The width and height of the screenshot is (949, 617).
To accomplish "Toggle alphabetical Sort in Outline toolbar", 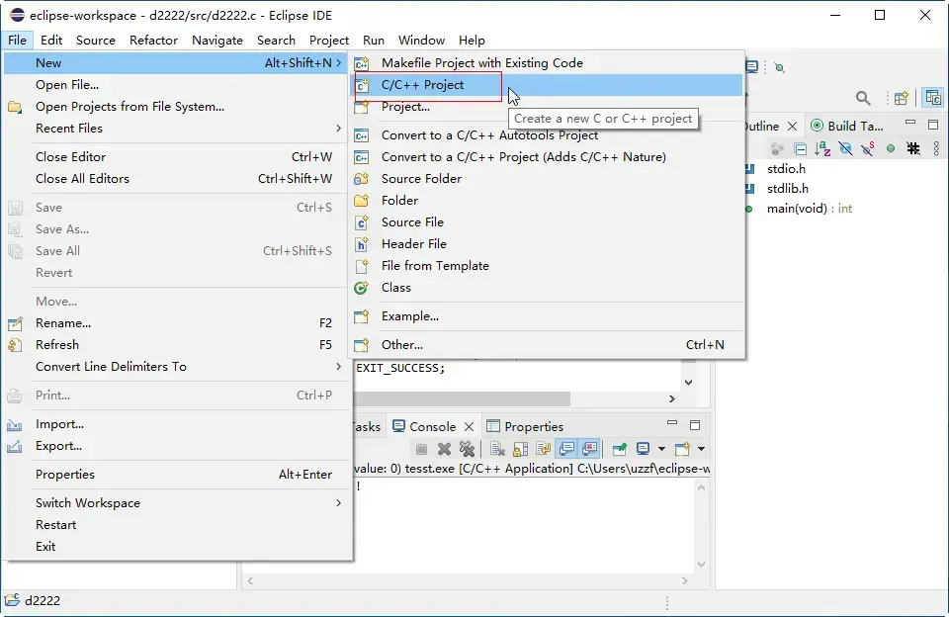I will [822, 148].
